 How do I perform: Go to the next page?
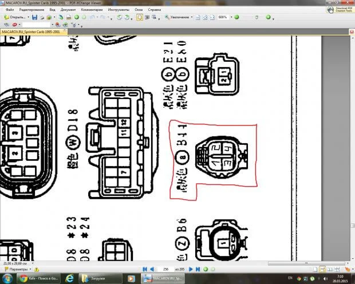[x=193, y=269]
